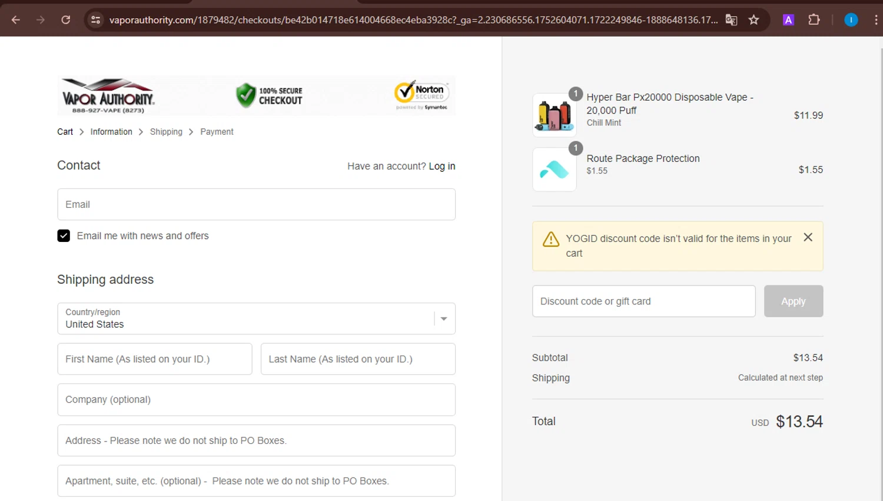
Task: Focus the Email input field
Action: pyautogui.click(x=257, y=204)
